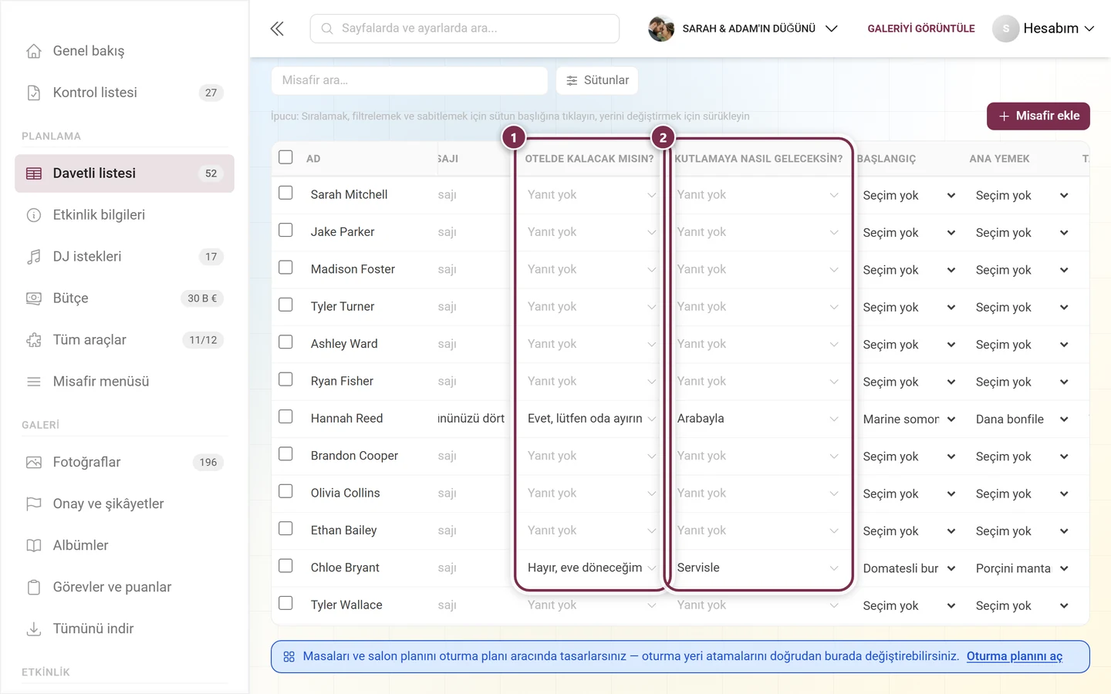
Task: Collapse the sidebar with double-chevron icon
Action: pos(277,29)
